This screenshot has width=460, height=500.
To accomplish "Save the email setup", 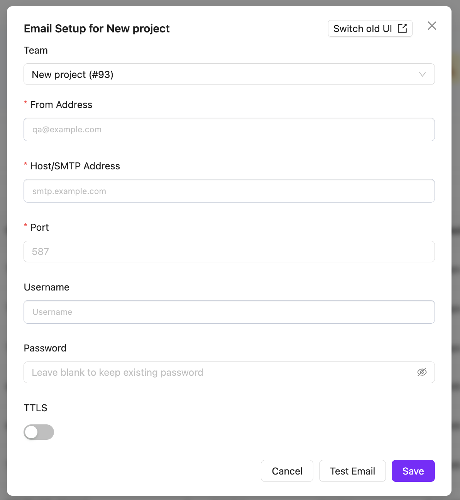I will (413, 471).
